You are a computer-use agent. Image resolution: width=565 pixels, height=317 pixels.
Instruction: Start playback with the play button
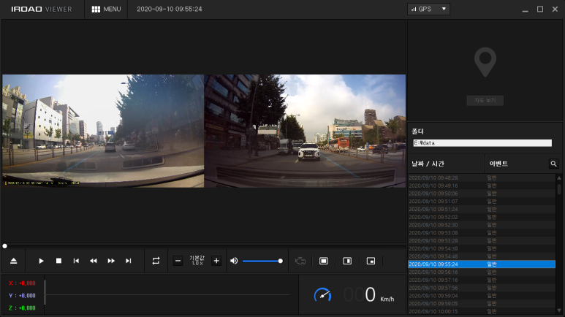(41, 261)
